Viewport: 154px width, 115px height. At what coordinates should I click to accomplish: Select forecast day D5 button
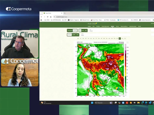coord(91,39)
